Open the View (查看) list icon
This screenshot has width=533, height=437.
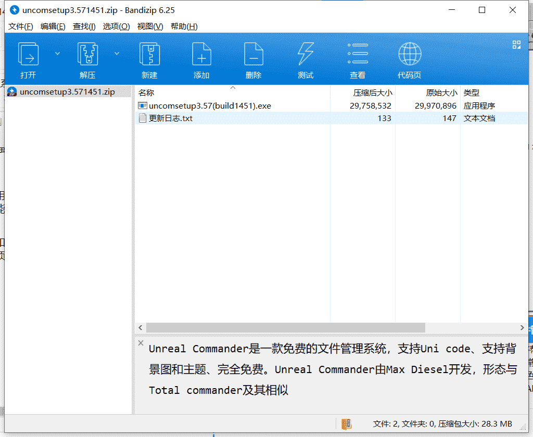pyautogui.click(x=358, y=54)
